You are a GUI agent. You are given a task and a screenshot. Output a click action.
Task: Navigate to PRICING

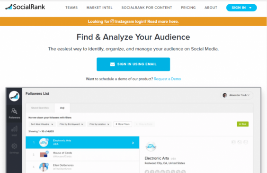point(188,8)
